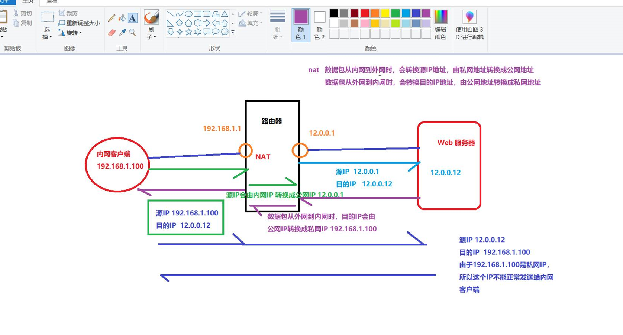This screenshot has width=623, height=335.
Task: Open the 填充 (Fill) dropdown
Action: pos(251,23)
